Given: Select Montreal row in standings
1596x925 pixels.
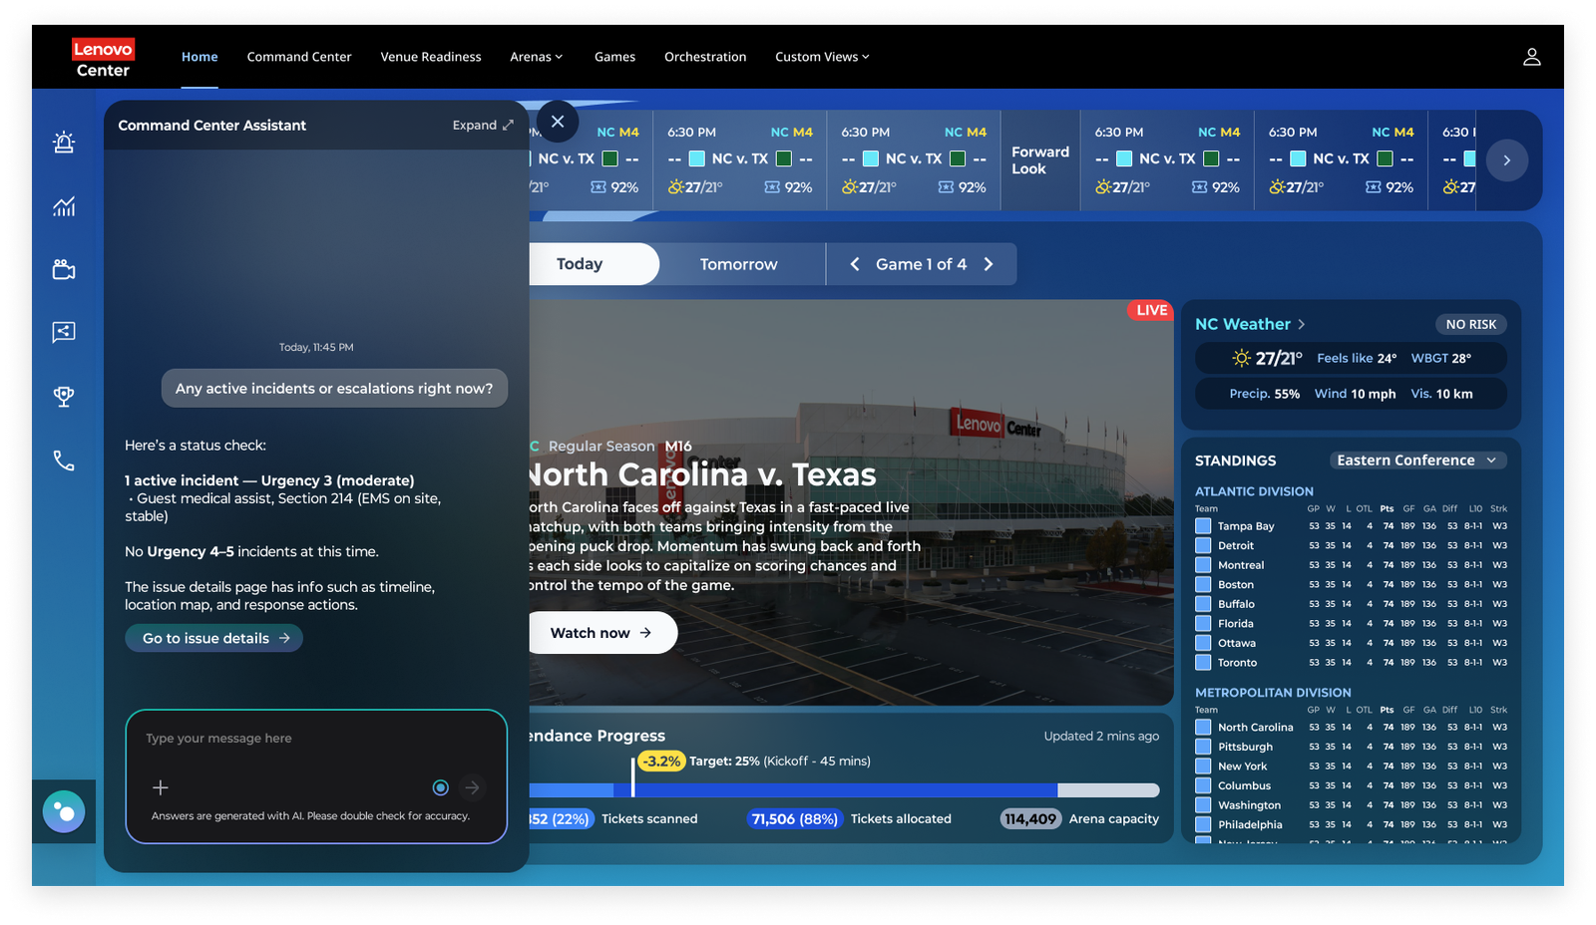Looking at the screenshot, I should coord(1352,565).
